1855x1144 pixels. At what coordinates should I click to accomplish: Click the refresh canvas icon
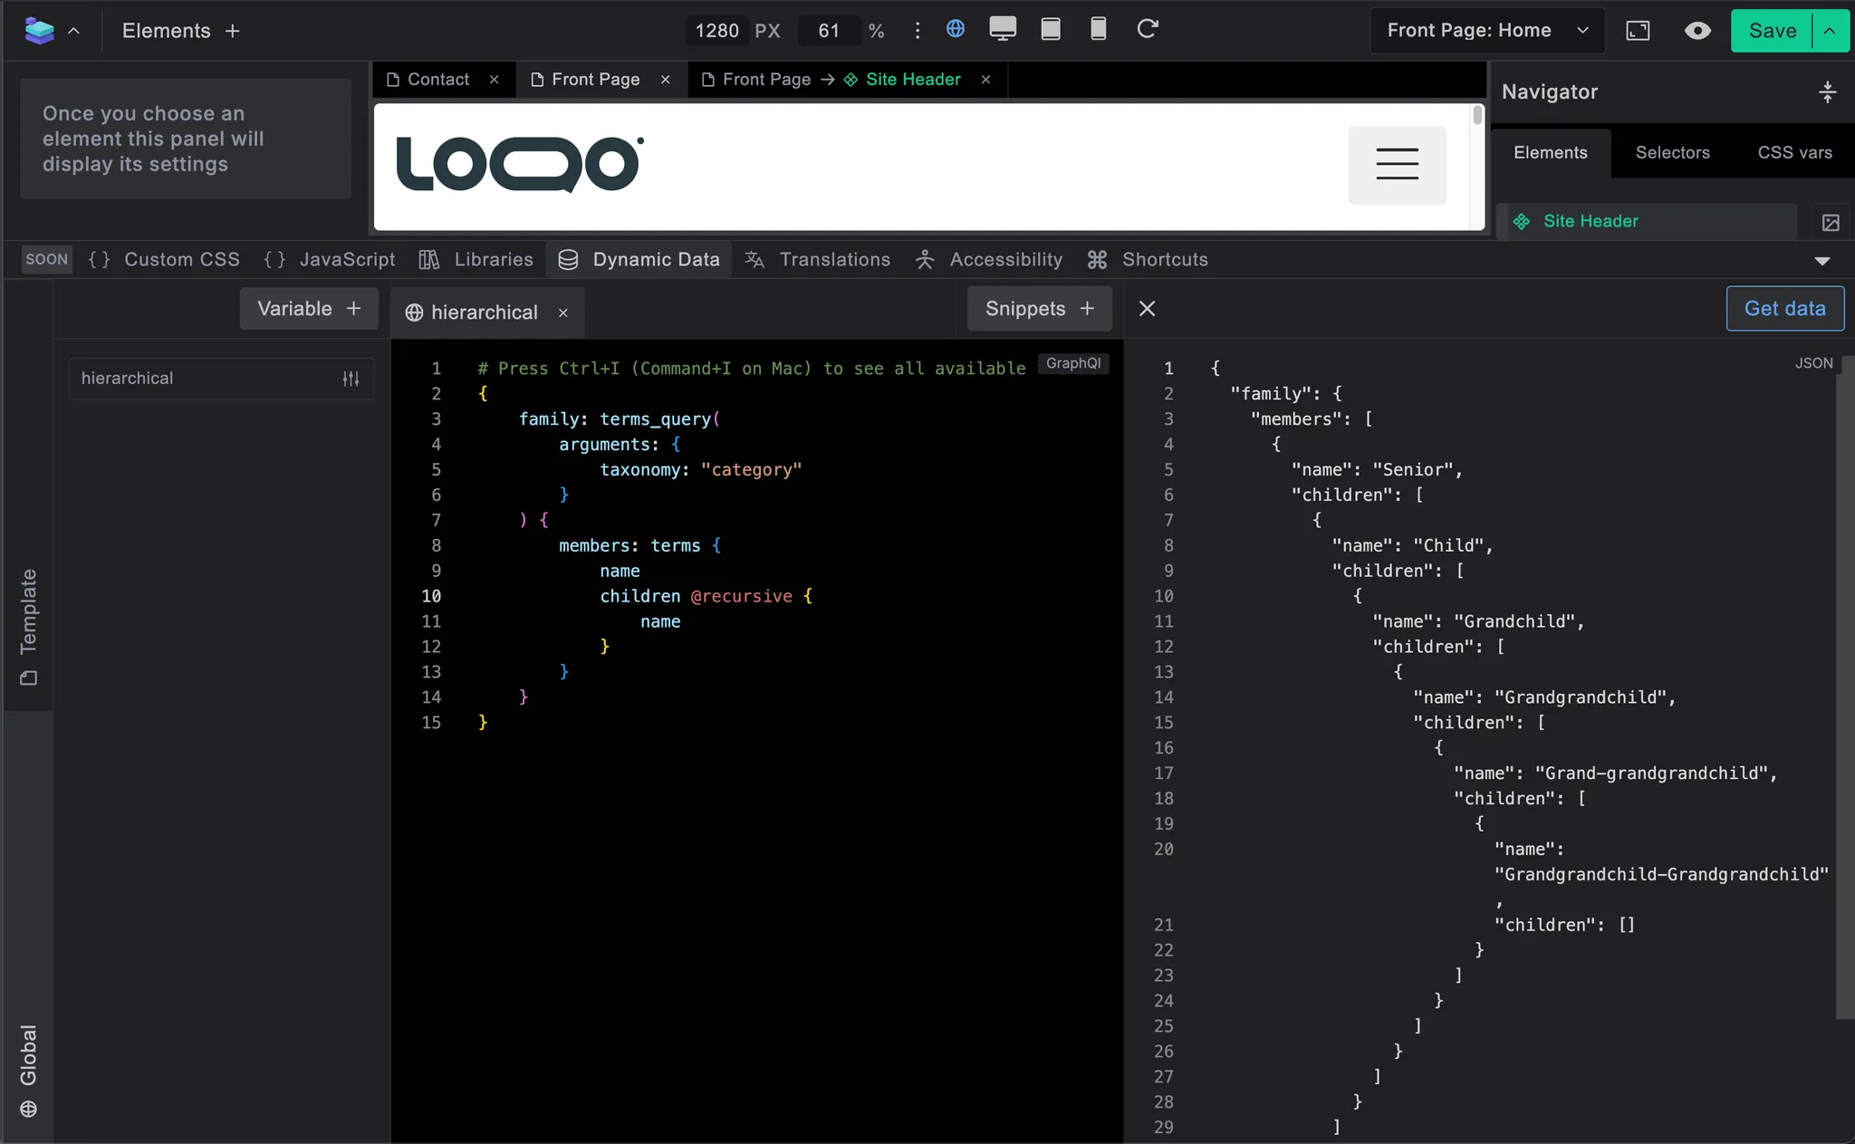(x=1148, y=29)
